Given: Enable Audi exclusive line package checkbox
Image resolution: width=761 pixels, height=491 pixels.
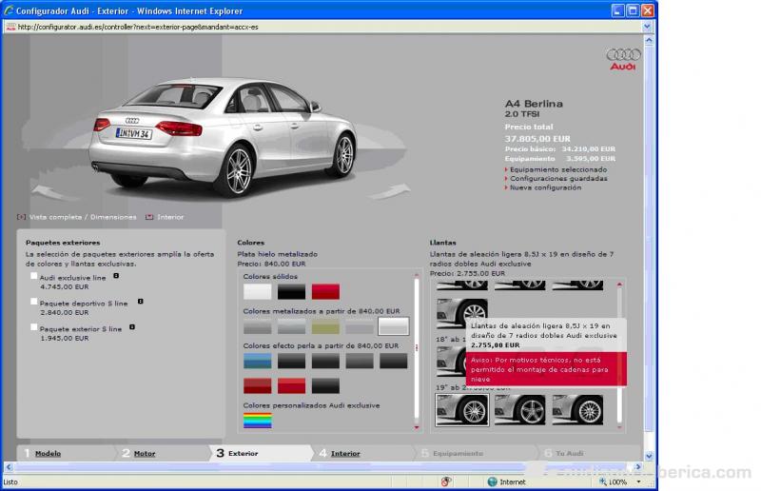Looking at the screenshot, I should click(33, 276).
